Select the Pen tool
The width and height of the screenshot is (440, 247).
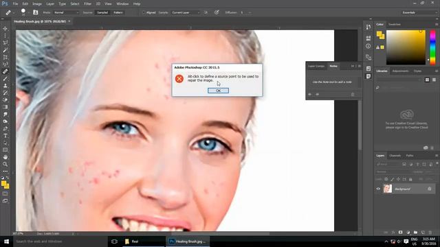5,128
